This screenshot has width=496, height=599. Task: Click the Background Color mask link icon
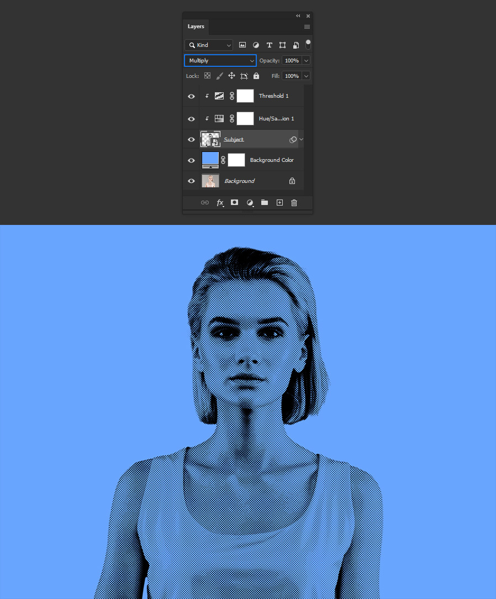pyautogui.click(x=223, y=160)
